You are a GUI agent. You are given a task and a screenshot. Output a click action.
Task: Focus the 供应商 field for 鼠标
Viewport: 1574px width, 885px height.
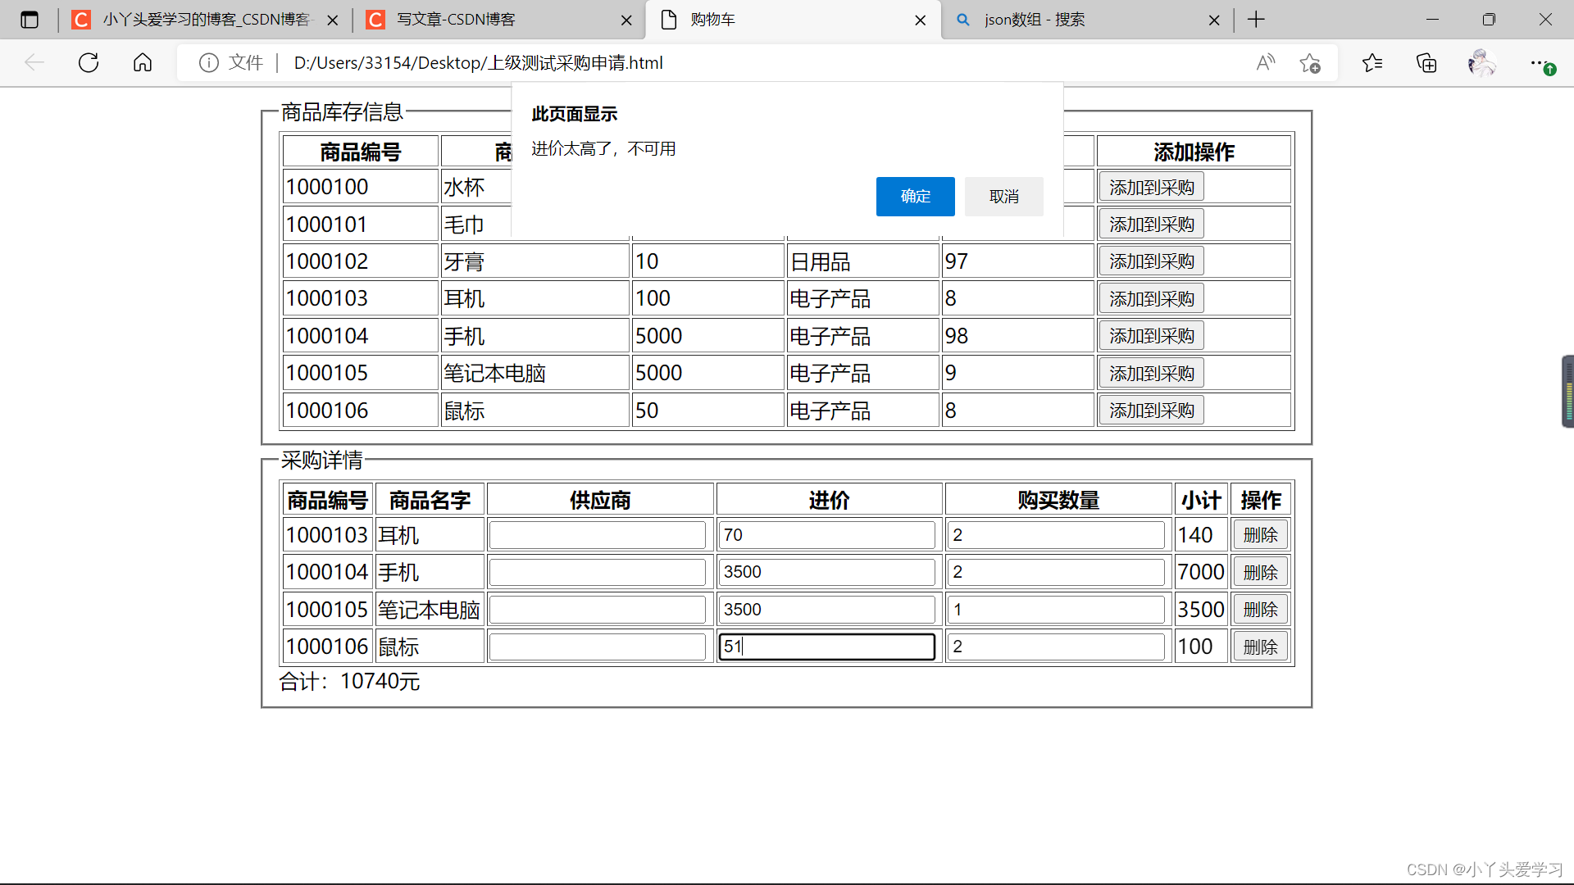(x=598, y=647)
